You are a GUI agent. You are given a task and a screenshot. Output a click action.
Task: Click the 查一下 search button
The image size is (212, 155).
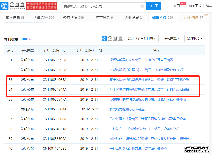153,6
